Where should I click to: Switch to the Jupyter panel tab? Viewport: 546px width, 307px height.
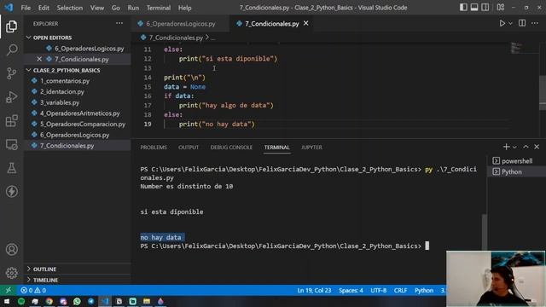click(311, 148)
